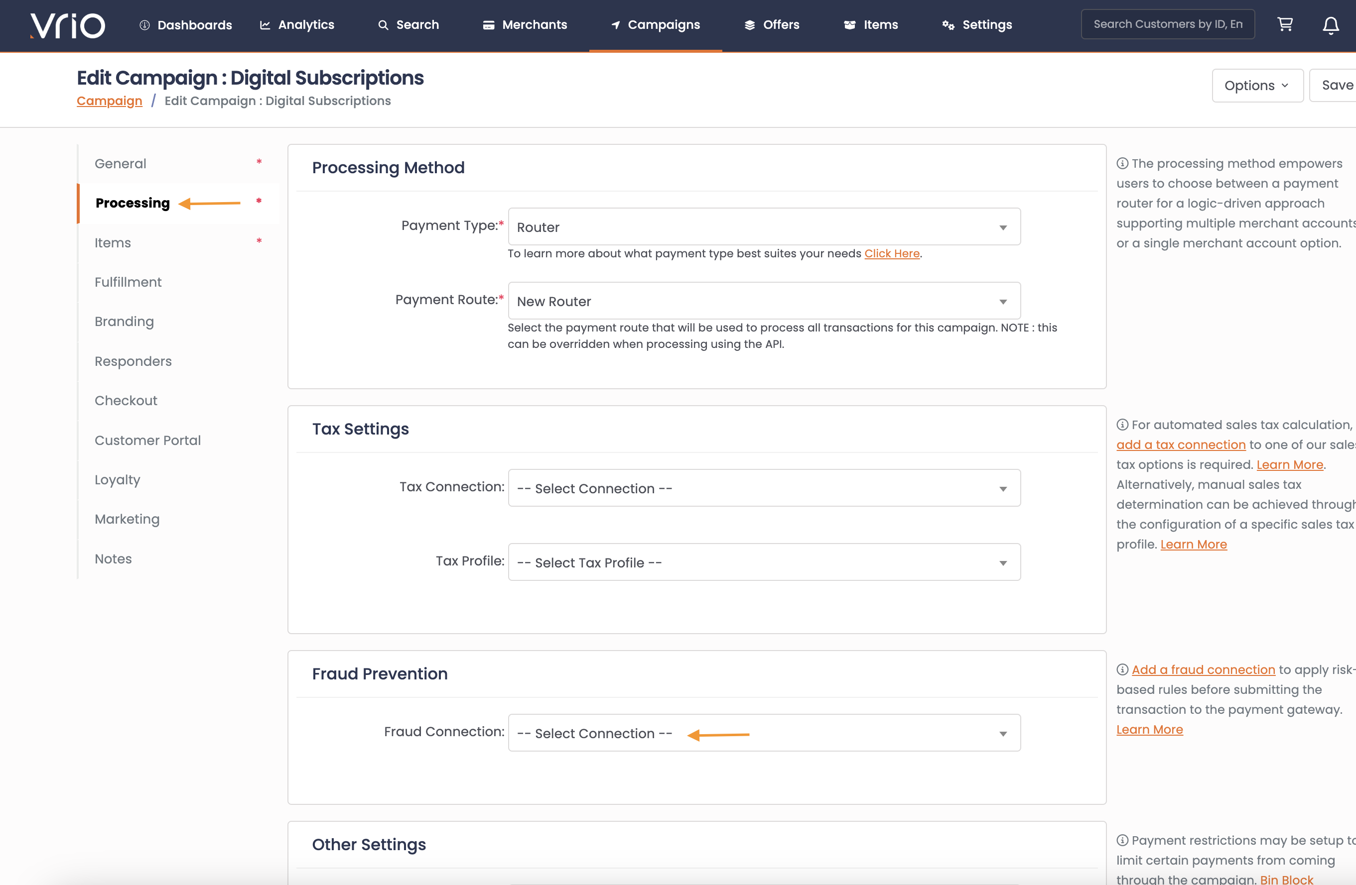Open the Campaigns menu
This screenshot has height=885, width=1356.
tap(656, 24)
